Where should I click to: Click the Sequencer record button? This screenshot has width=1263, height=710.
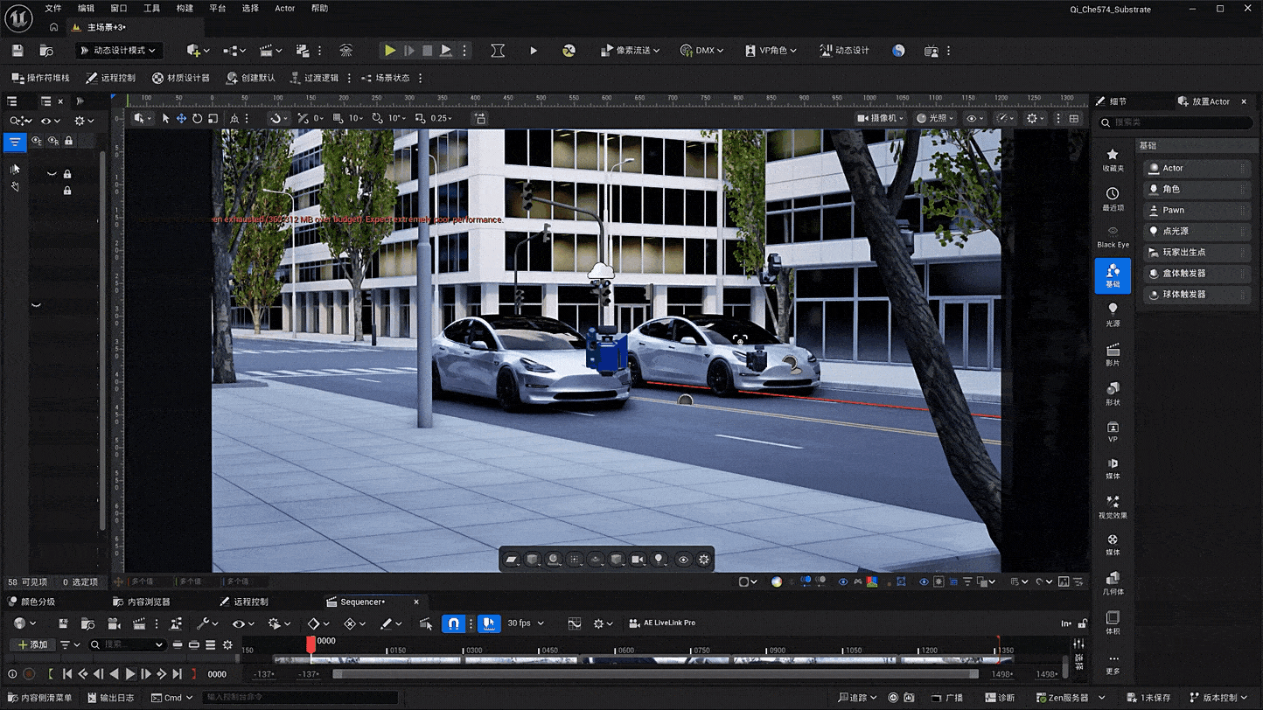point(29,674)
